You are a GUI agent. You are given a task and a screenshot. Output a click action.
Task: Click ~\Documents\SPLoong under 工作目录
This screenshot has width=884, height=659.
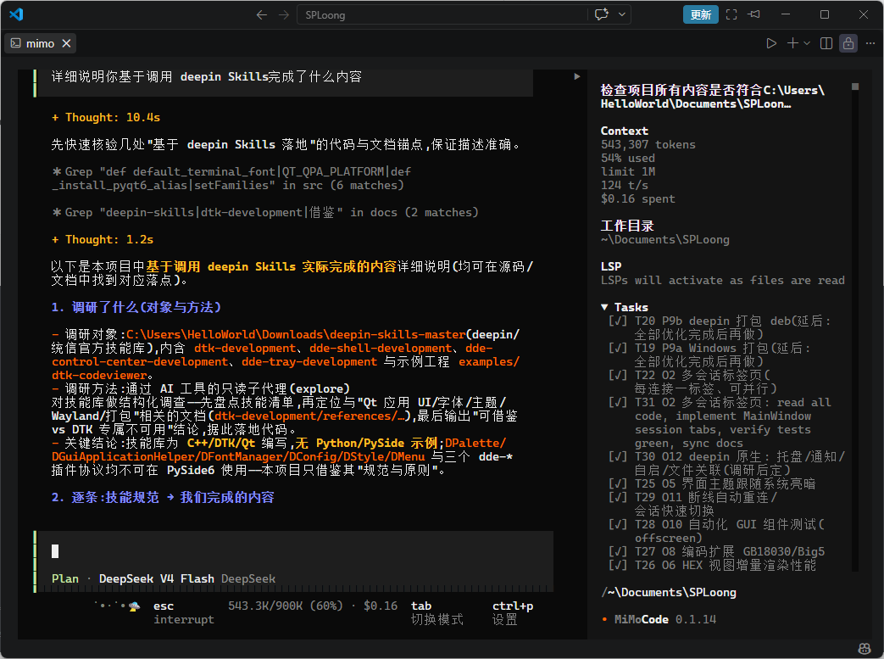(664, 239)
